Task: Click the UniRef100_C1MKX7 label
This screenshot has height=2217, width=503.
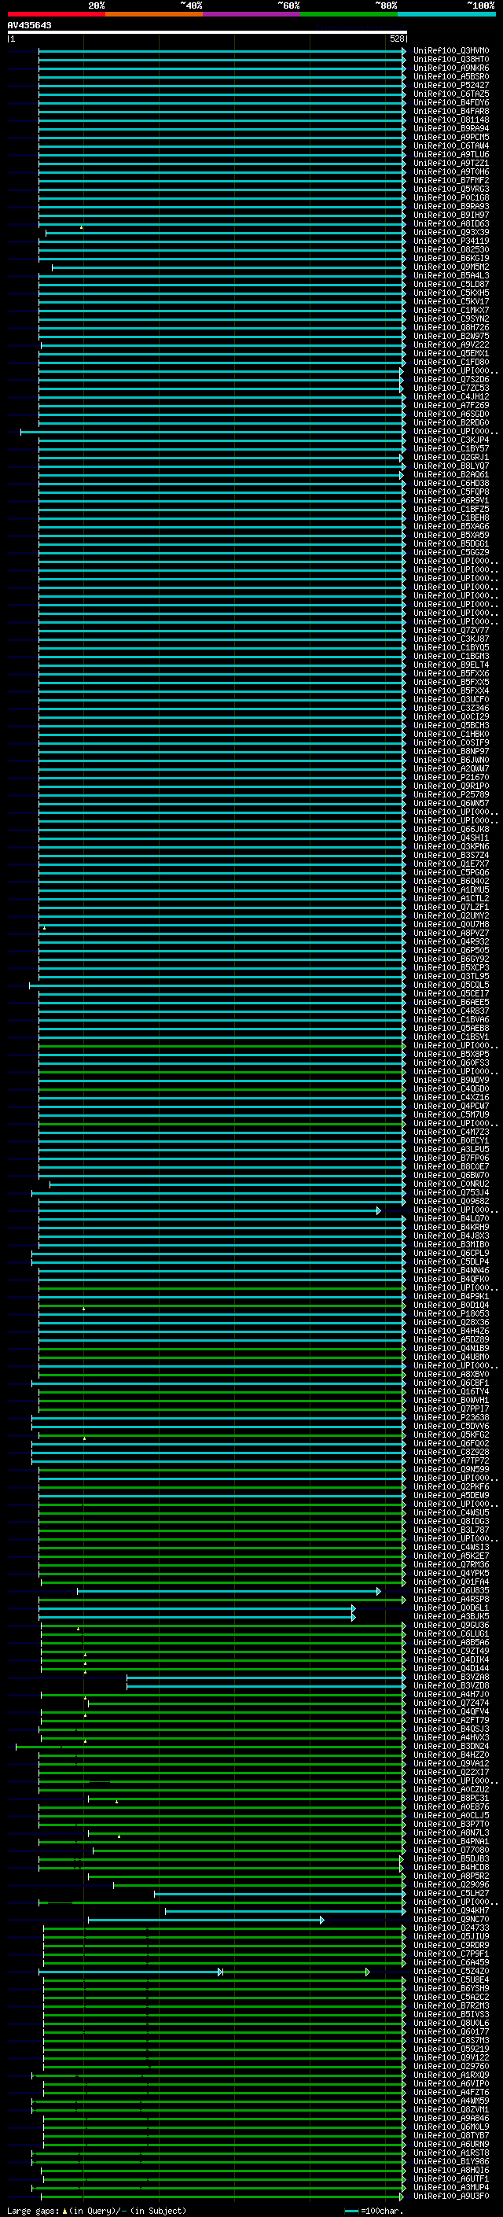Action: 451,310
